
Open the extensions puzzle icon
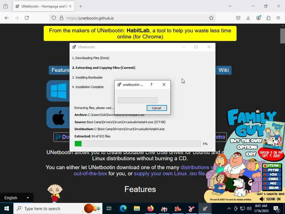pyautogui.click(x=268, y=18)
